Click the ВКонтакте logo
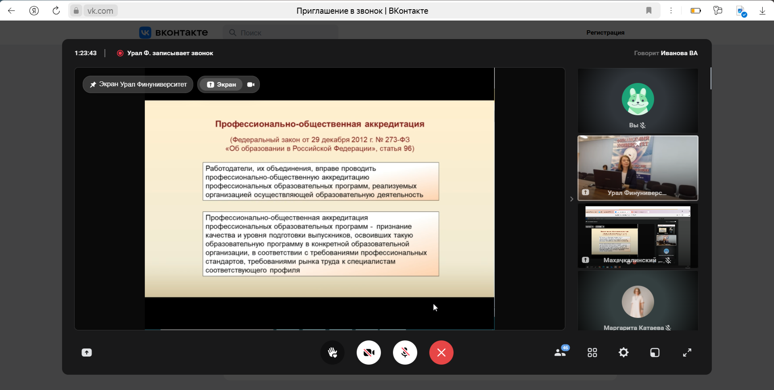 tap(174, 33)
